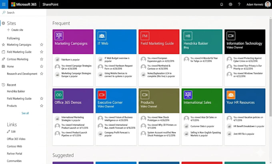Open 'You viewed A Wonderful Year for Tulips'
Viewport: 272px width, 164px height.
pyautogui.click(x=204, y=60)
